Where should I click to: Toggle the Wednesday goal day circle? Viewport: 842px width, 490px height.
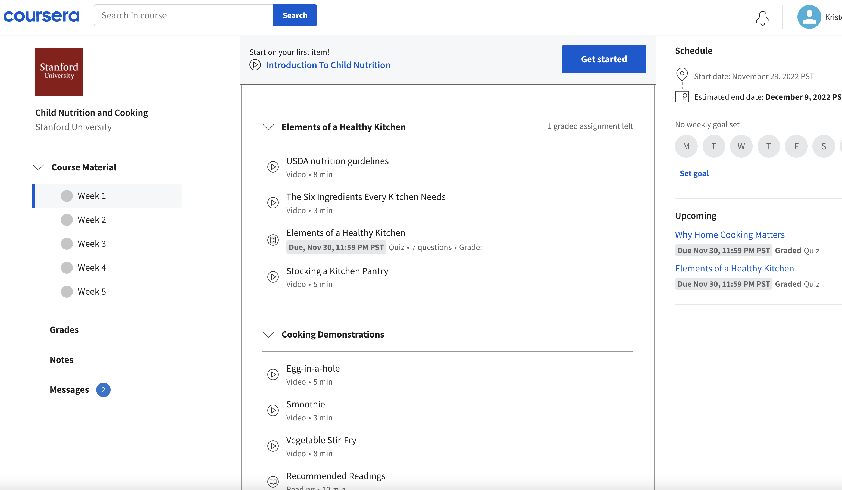(741, 146)
